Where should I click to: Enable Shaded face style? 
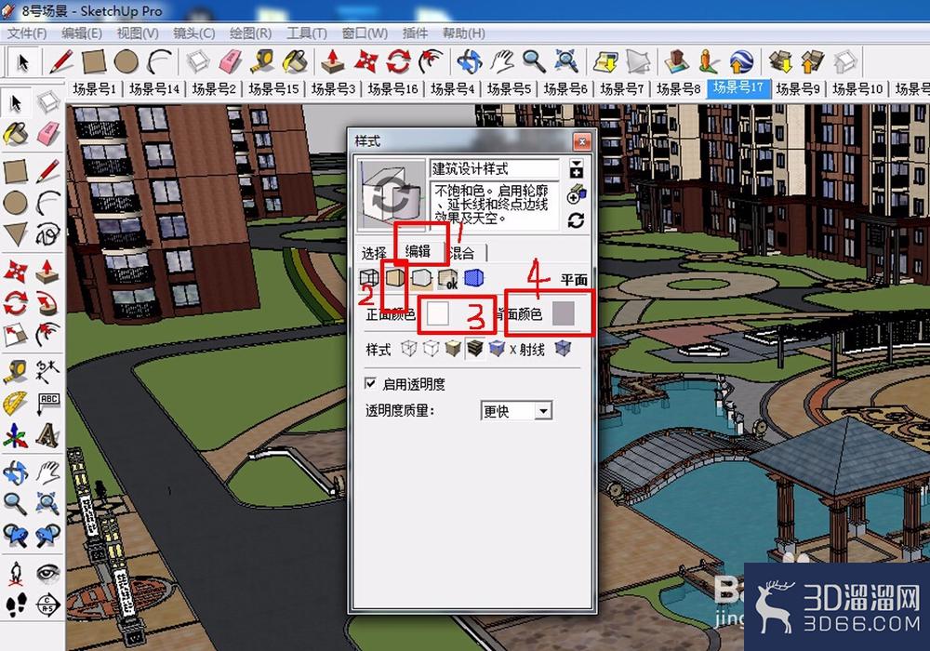point(453,349)
